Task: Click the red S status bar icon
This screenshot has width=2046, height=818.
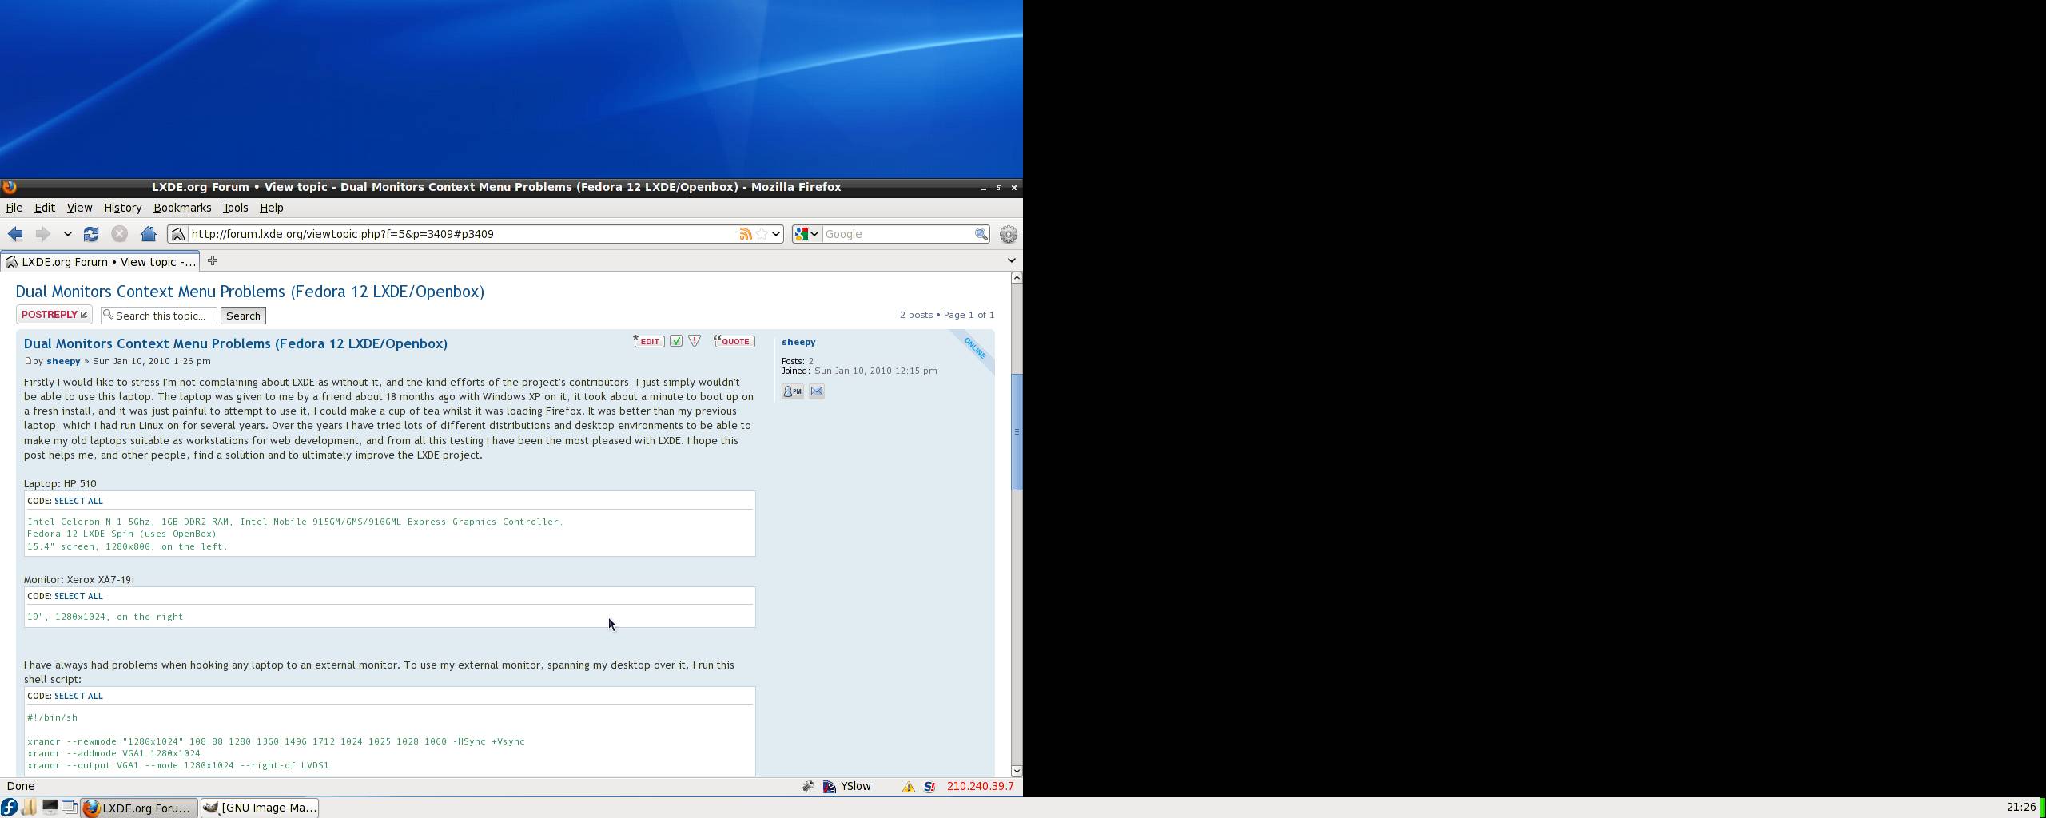Action: click(x=929, y=787)
